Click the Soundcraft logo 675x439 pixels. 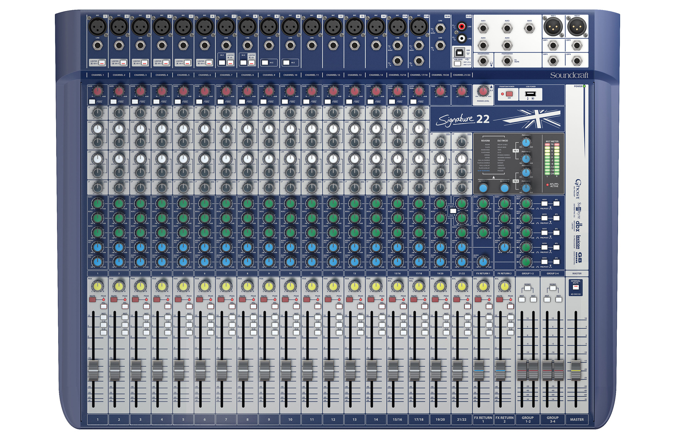pos(569,75)
